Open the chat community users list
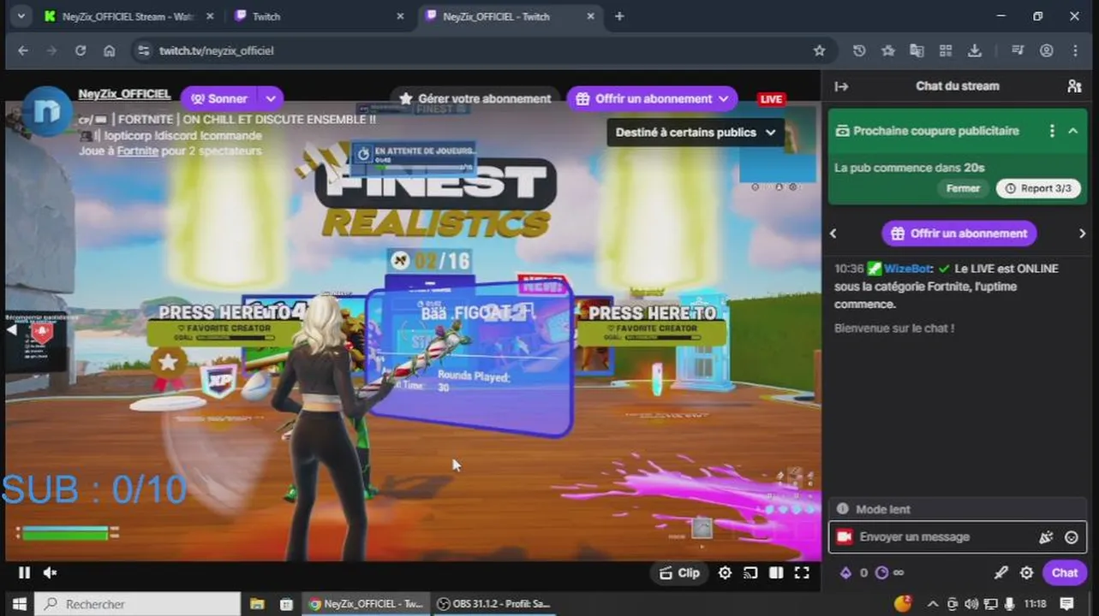The image size is (1099, 616). pos(1074,86)
